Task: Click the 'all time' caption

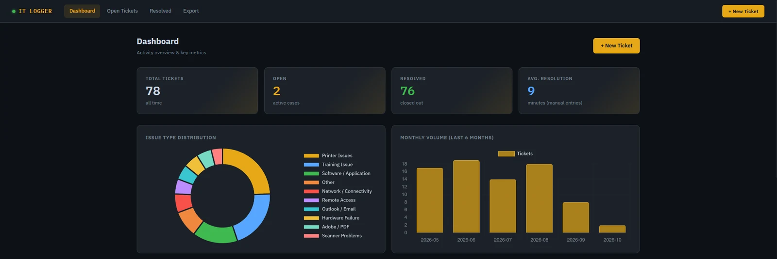Action: point(154,103)
